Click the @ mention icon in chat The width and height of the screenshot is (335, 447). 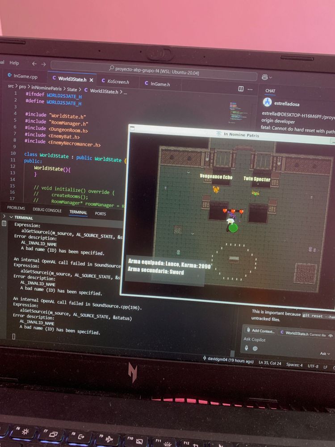click(x=255, y=348)
